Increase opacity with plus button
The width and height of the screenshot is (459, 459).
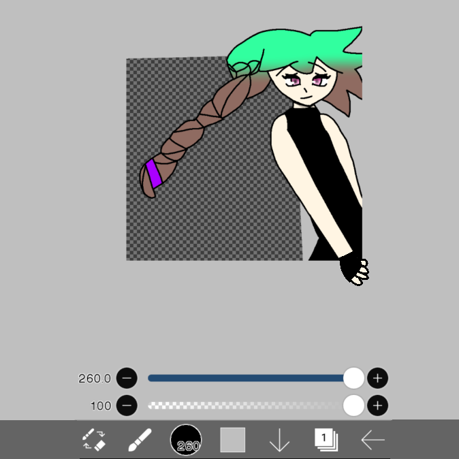point(378,405)
